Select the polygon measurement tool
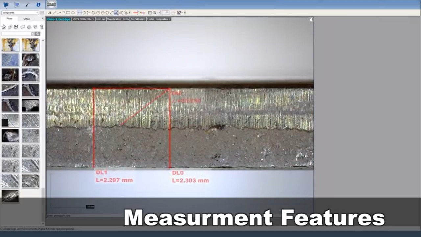This screenshot has width=421, height=237. [x=93, y=13]
